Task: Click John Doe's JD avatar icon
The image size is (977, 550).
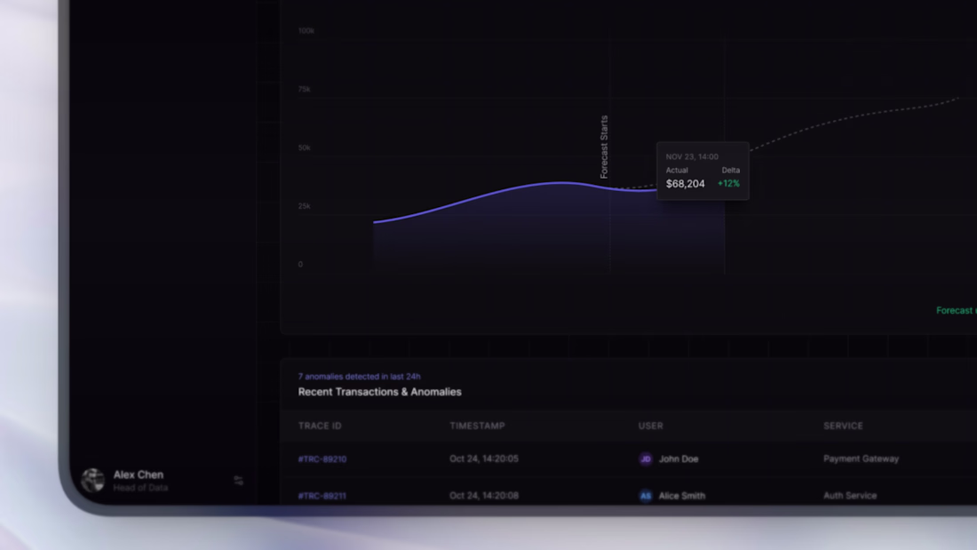Action: (x=646, y=459)
